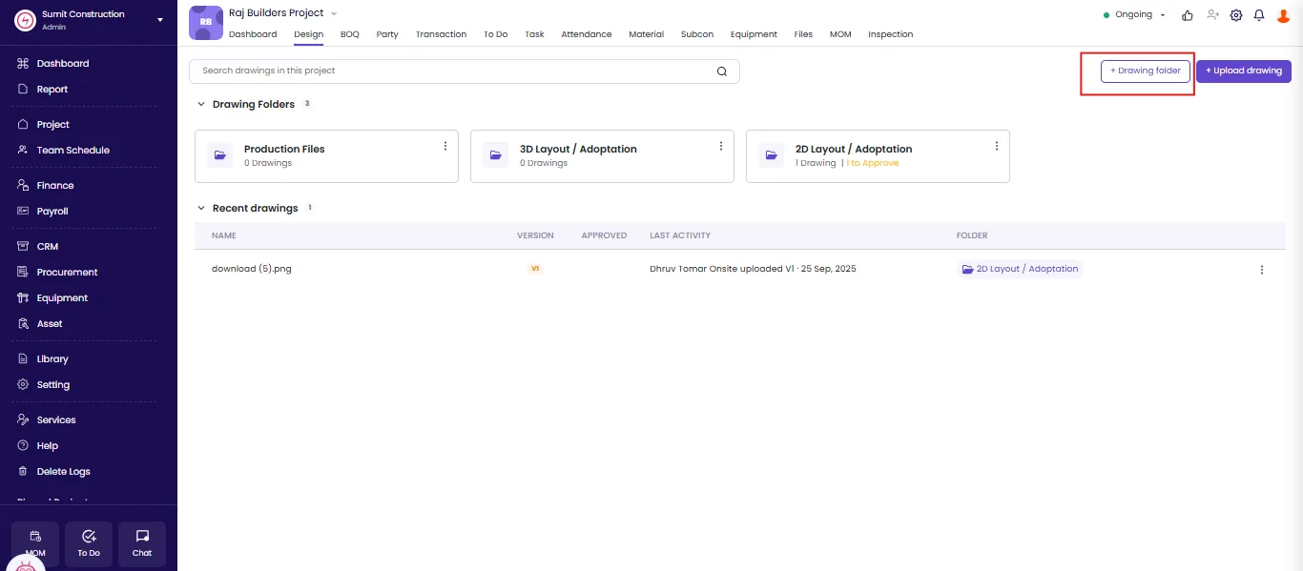This screenshot has width=1303, height=571.
Task: Open the user profile avatar
Action: tap(1283, 15)
